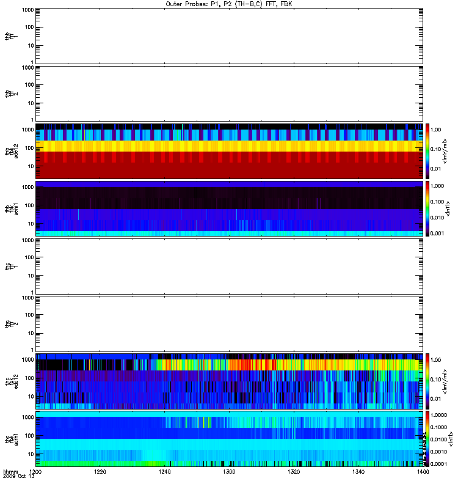Click the '2009 Oct 13' date label
This screenshot has height=489, width=458.
(x=19, y=477)
